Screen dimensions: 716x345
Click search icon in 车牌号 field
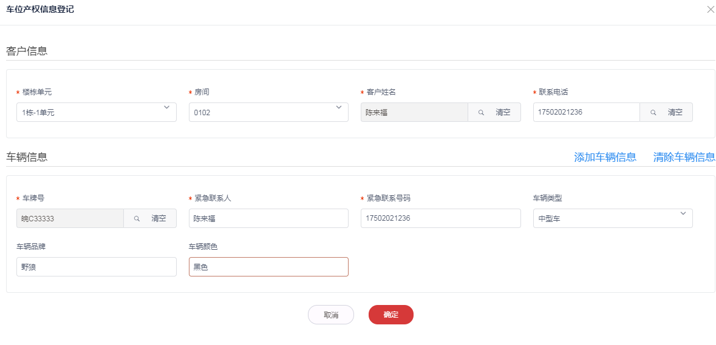(137, 218)
